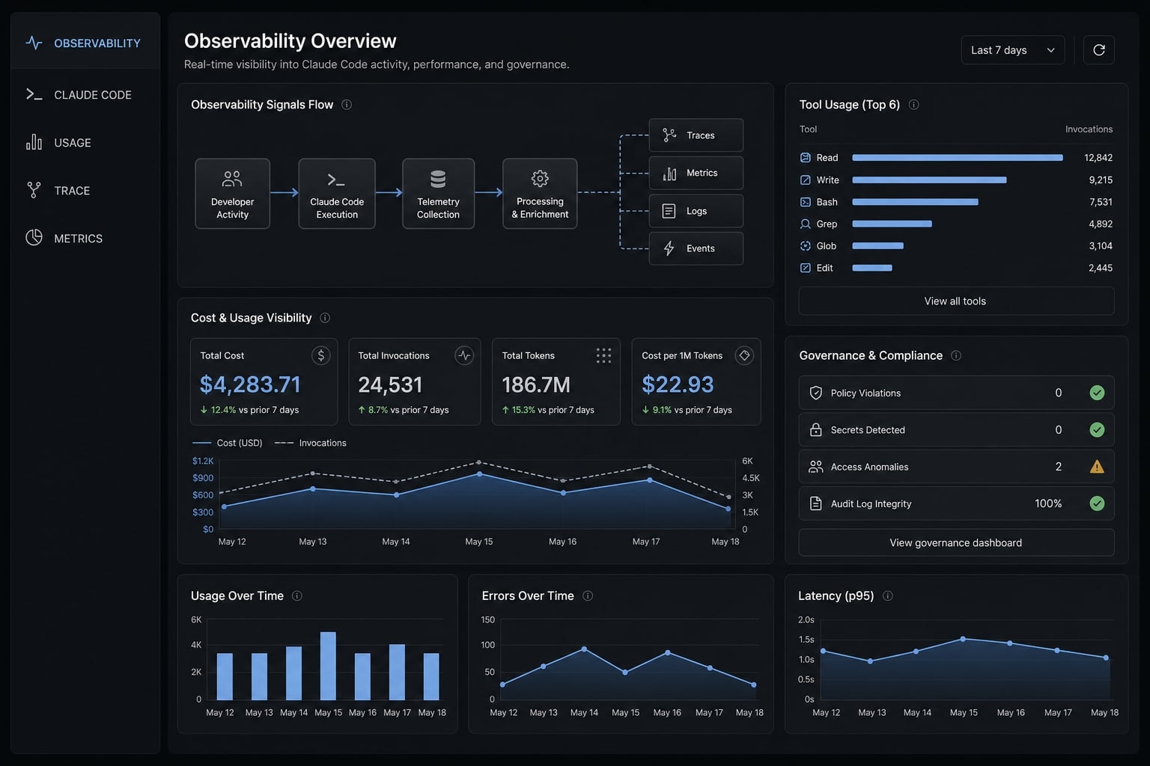Open the Secrets Detected row
The height and width of the screenshot is (766, 1150).
click(956, 429)
